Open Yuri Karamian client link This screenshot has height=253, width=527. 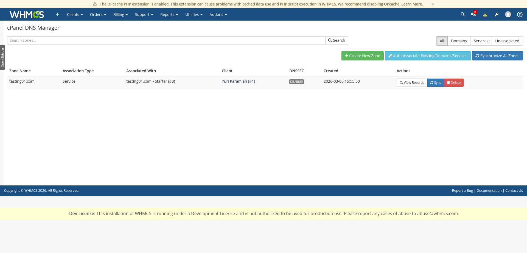[x=238, y=81]
